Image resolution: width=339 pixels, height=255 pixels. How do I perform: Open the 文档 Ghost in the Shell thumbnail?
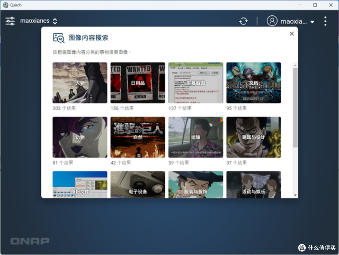click(x=254, y=83)
